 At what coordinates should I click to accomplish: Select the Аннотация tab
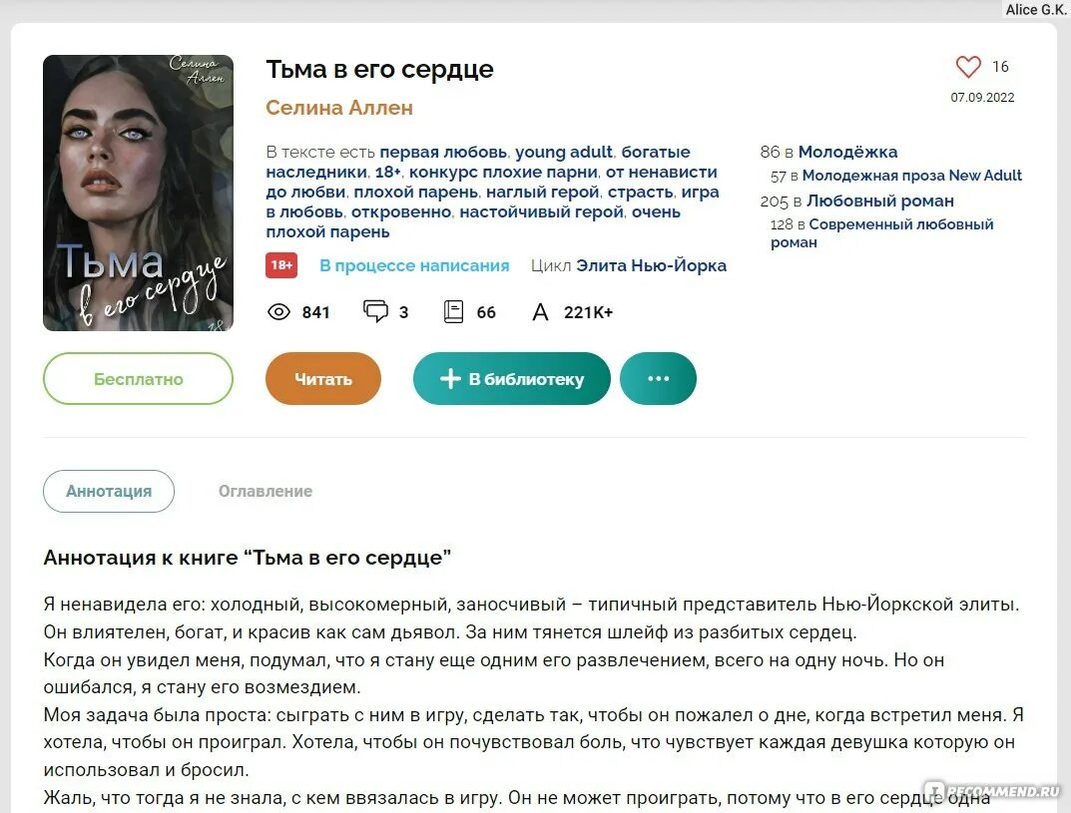click(x=109, y=491)
